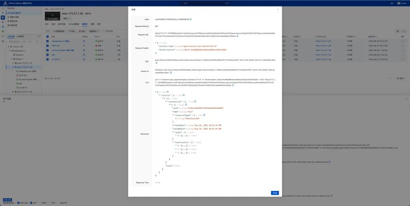Click the refresh icon in the VM toolbar
410x206 pixels.
tap(47, 31)
